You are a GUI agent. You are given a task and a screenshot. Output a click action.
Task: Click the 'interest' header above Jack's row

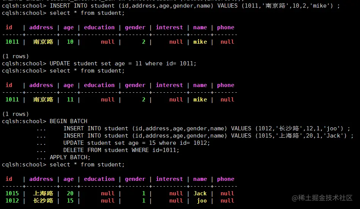tap(169, 179)
